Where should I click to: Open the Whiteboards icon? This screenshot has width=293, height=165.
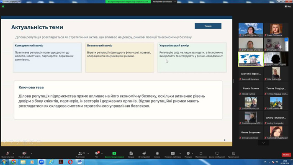pyautogui.click(x=217, y=153)
